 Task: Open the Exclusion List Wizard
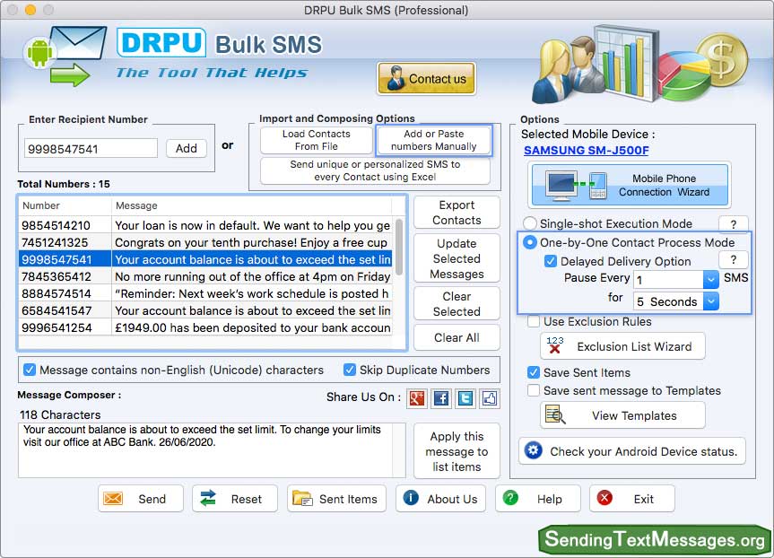623,346
